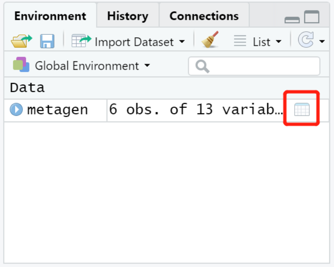
Task: Save workspace with the floppy disk icon
Action: (x=47, y=41)
